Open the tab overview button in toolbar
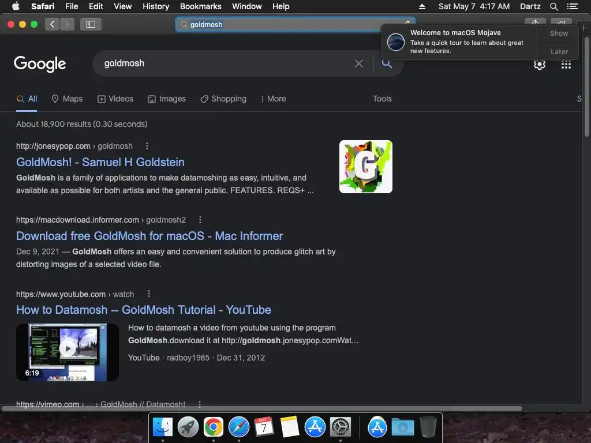The width and height of the screenshot is (591, 443). click(x=561, y=22)
